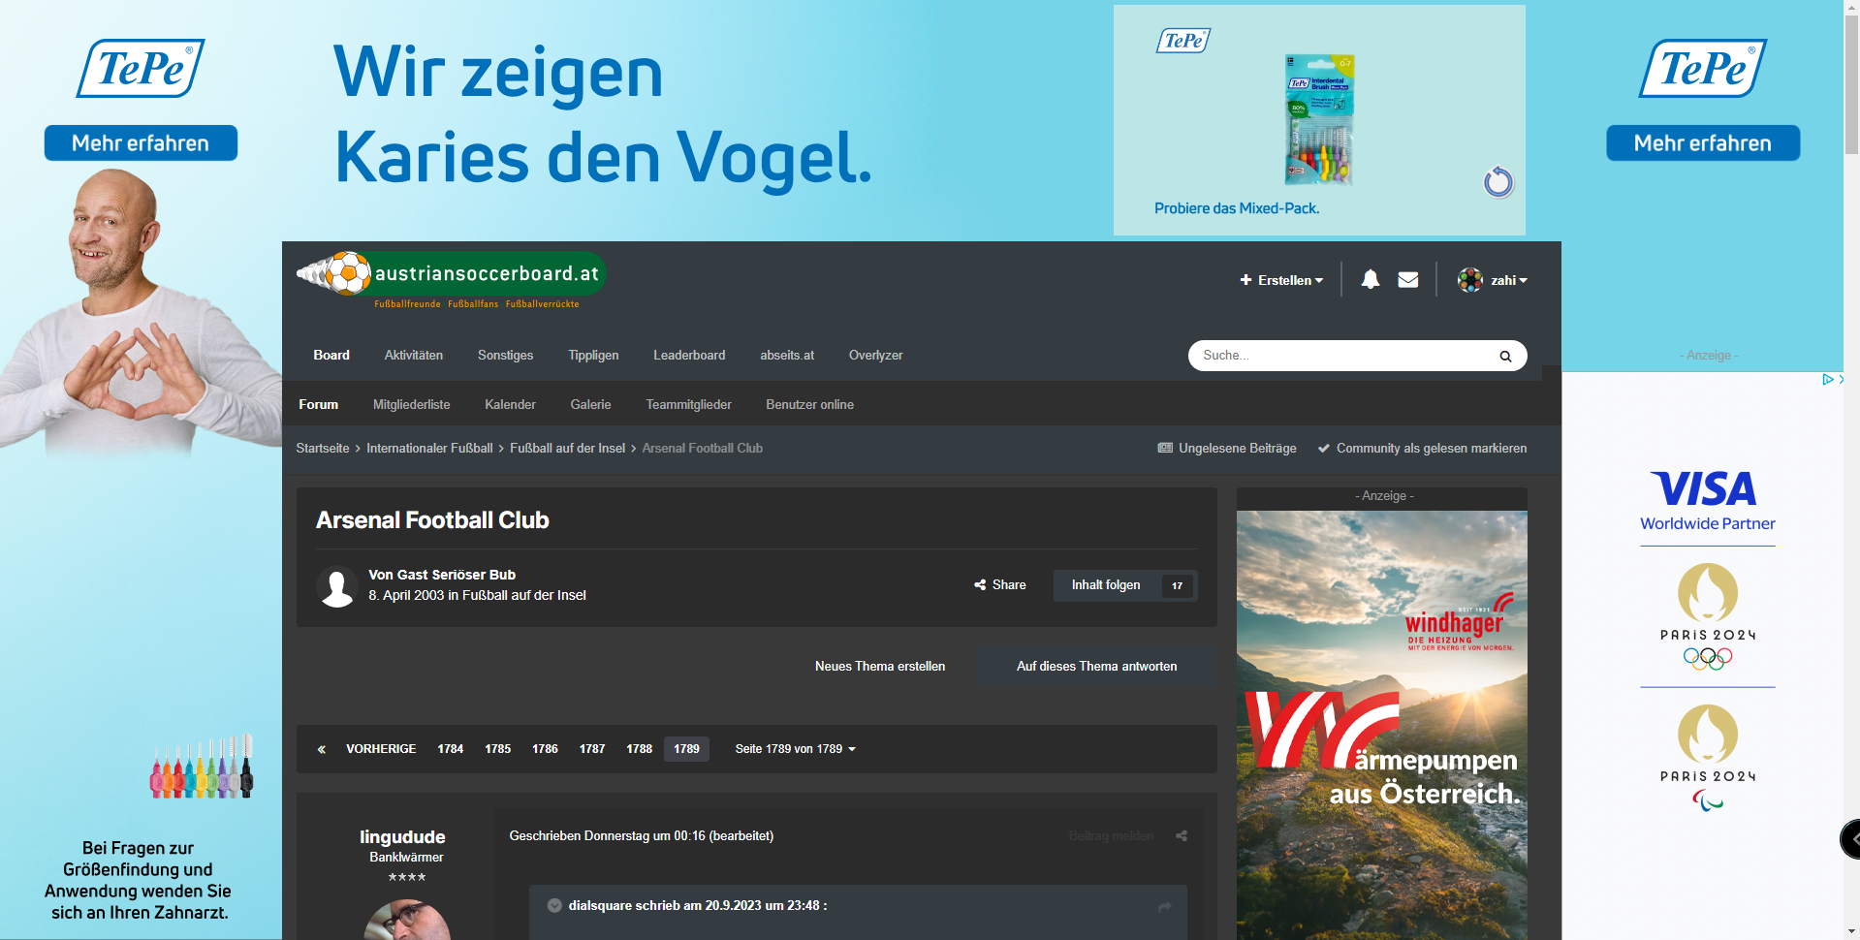The width and height of the screenshot is (1860, 940).
Task: Click right TePe Mehr erfahren button
Action: pyautogui.click(x=1703, y=143)
